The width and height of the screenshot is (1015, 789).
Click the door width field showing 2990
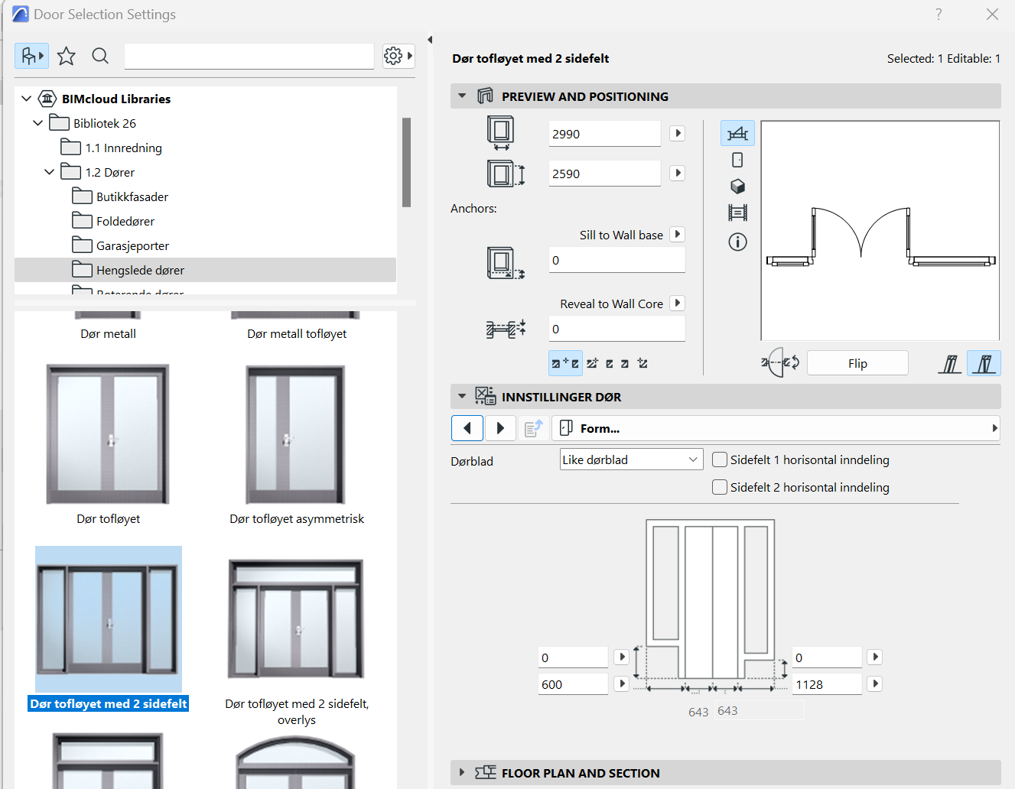(603, 134)
